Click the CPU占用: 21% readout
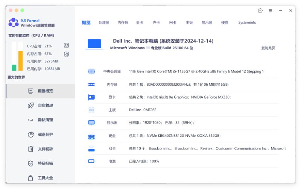This screenshot has height=189, width=301. 40,46
